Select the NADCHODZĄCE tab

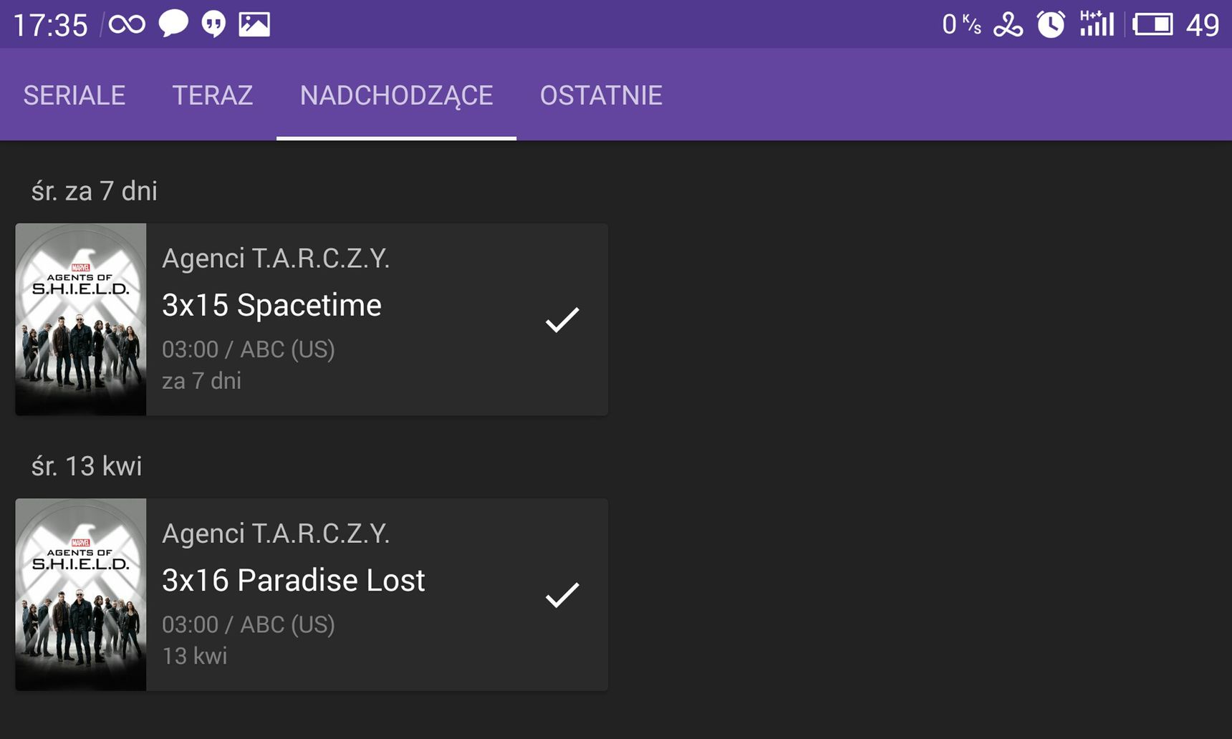click(x=396, y=95)
